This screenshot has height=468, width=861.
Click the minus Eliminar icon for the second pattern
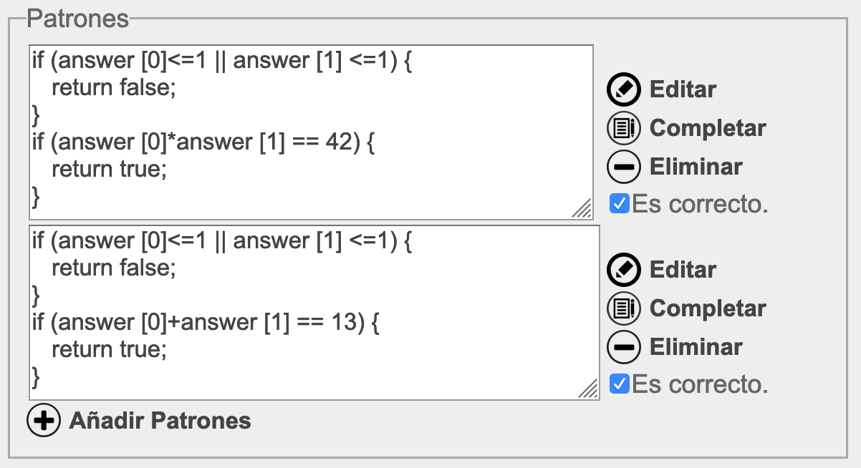(623, 347)
